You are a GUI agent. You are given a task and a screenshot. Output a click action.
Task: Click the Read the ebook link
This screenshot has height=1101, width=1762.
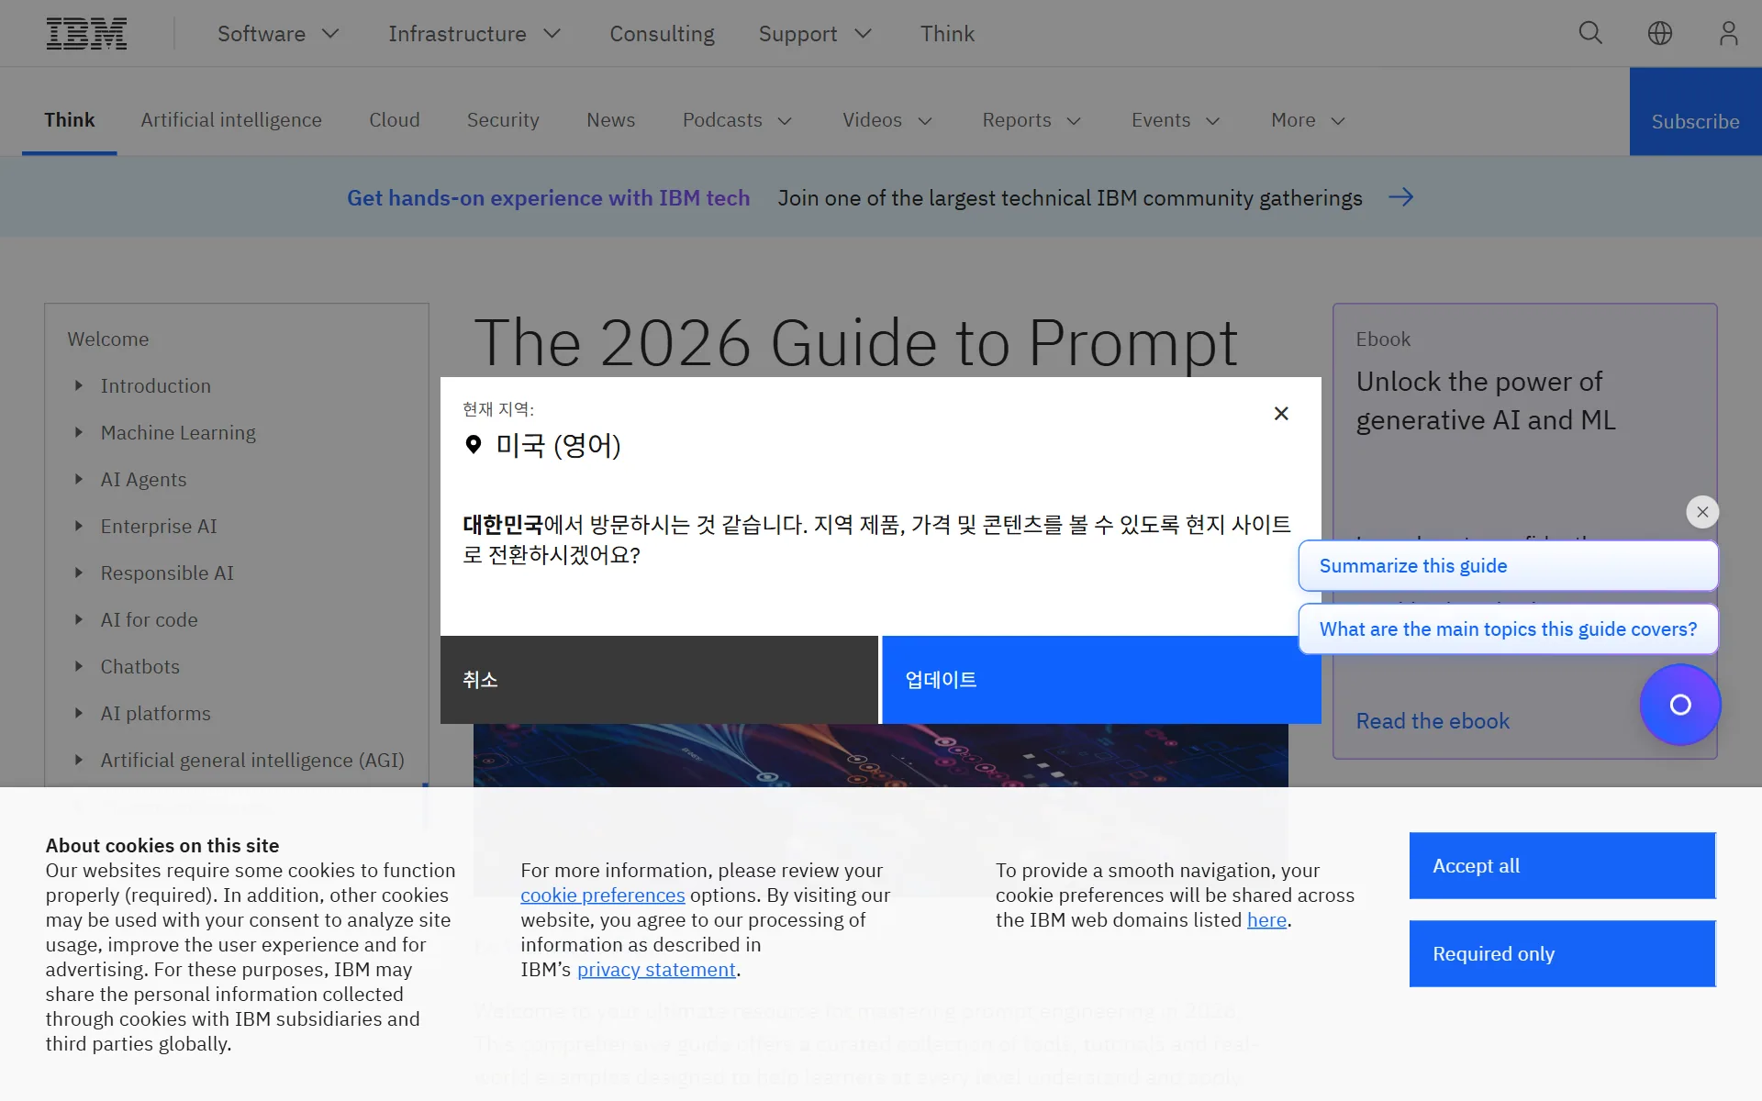point(1433,721)
